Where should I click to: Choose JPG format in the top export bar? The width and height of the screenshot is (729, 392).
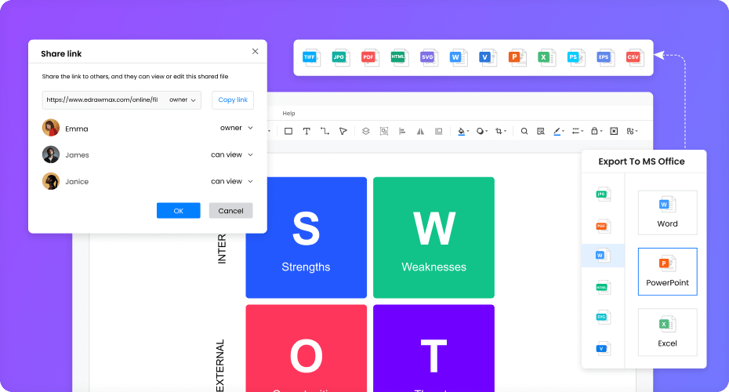[340, 58]
